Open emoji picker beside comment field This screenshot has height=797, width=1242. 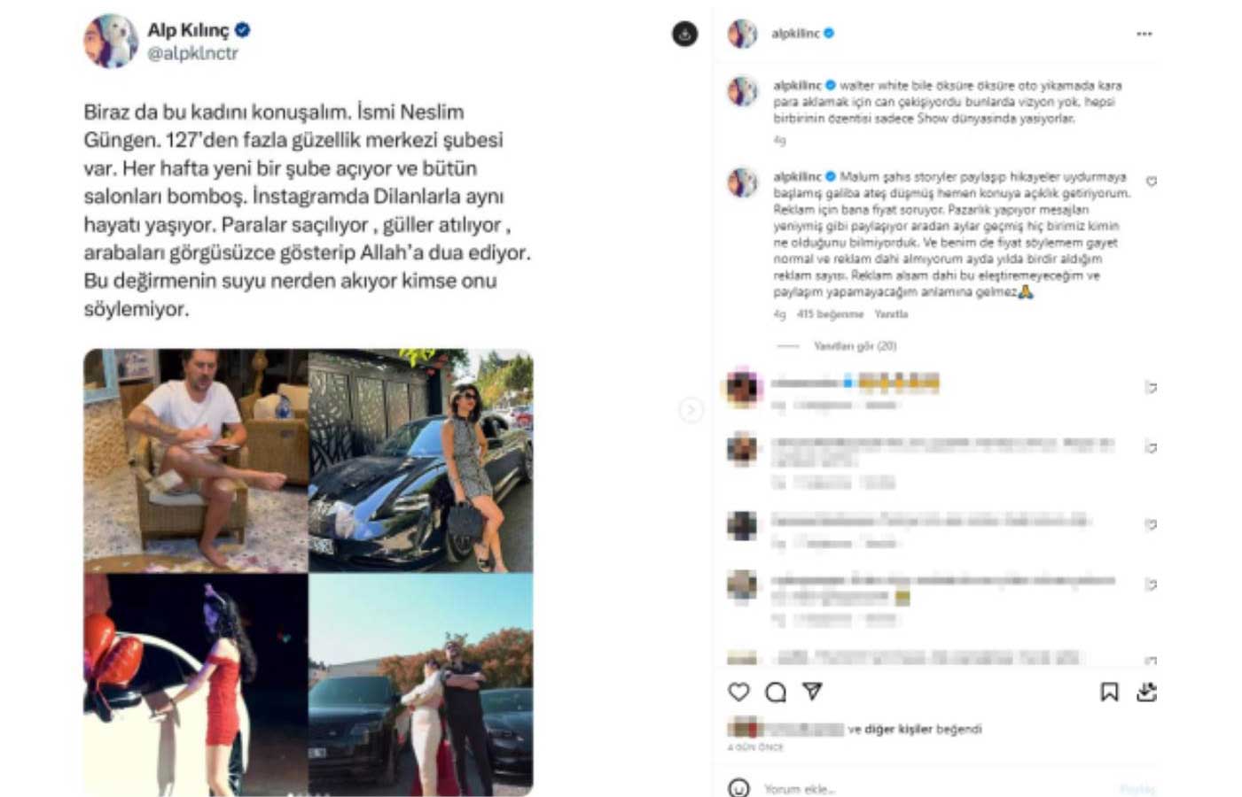[738, 787]
